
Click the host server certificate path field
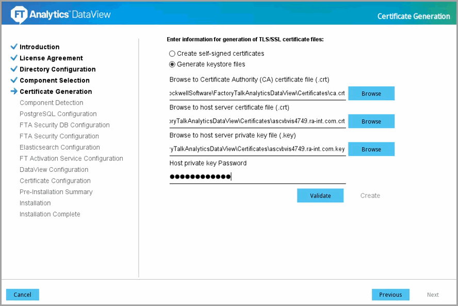pyautogui.click(x=257, y=121)
